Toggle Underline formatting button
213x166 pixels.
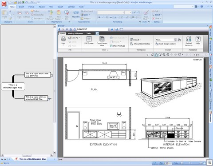point(107,17)
